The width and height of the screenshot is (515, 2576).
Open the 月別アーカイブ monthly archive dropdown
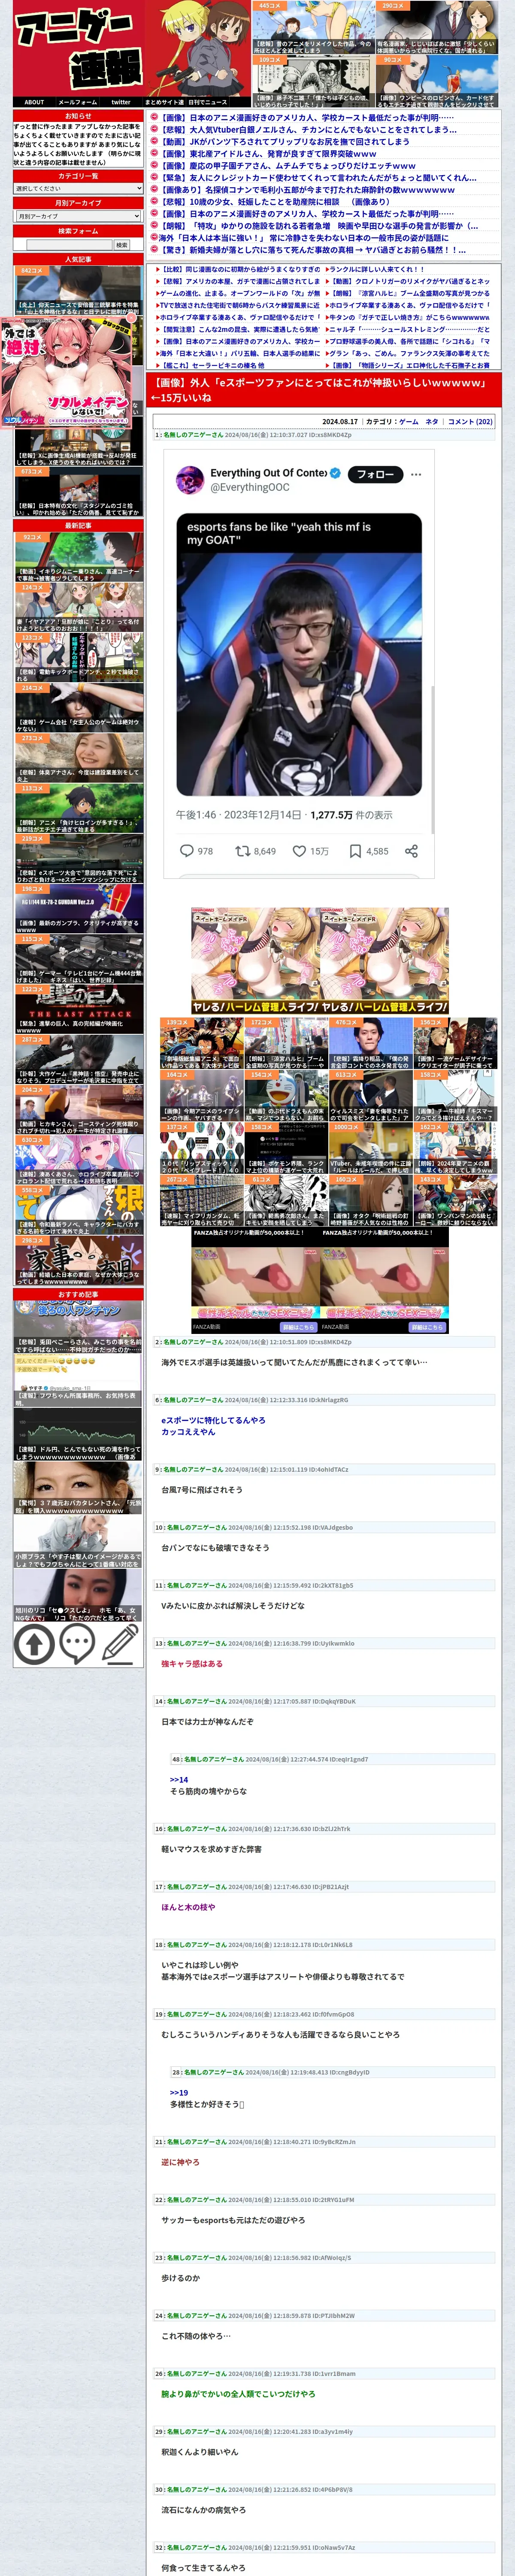click(x=78, y=216)
